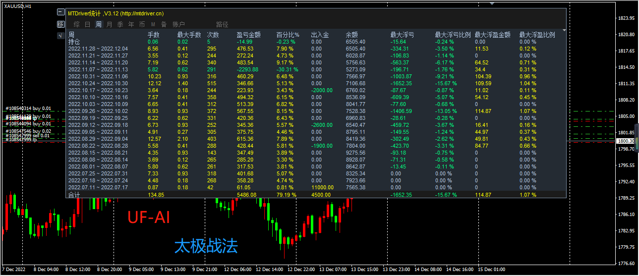Click the 最大浮亏 column header
Image resolution: width=639 pixels, height=276 pixels.
click(x=402, y=35)
